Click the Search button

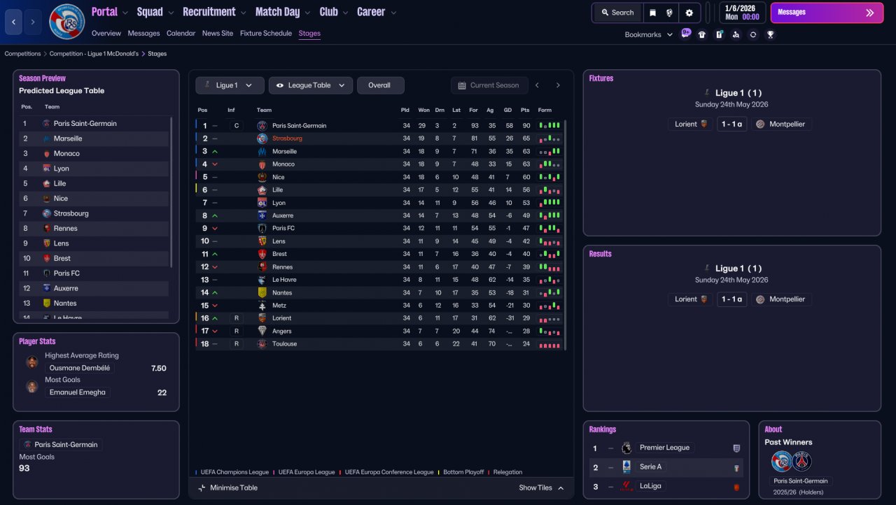(x=617, y=13)
